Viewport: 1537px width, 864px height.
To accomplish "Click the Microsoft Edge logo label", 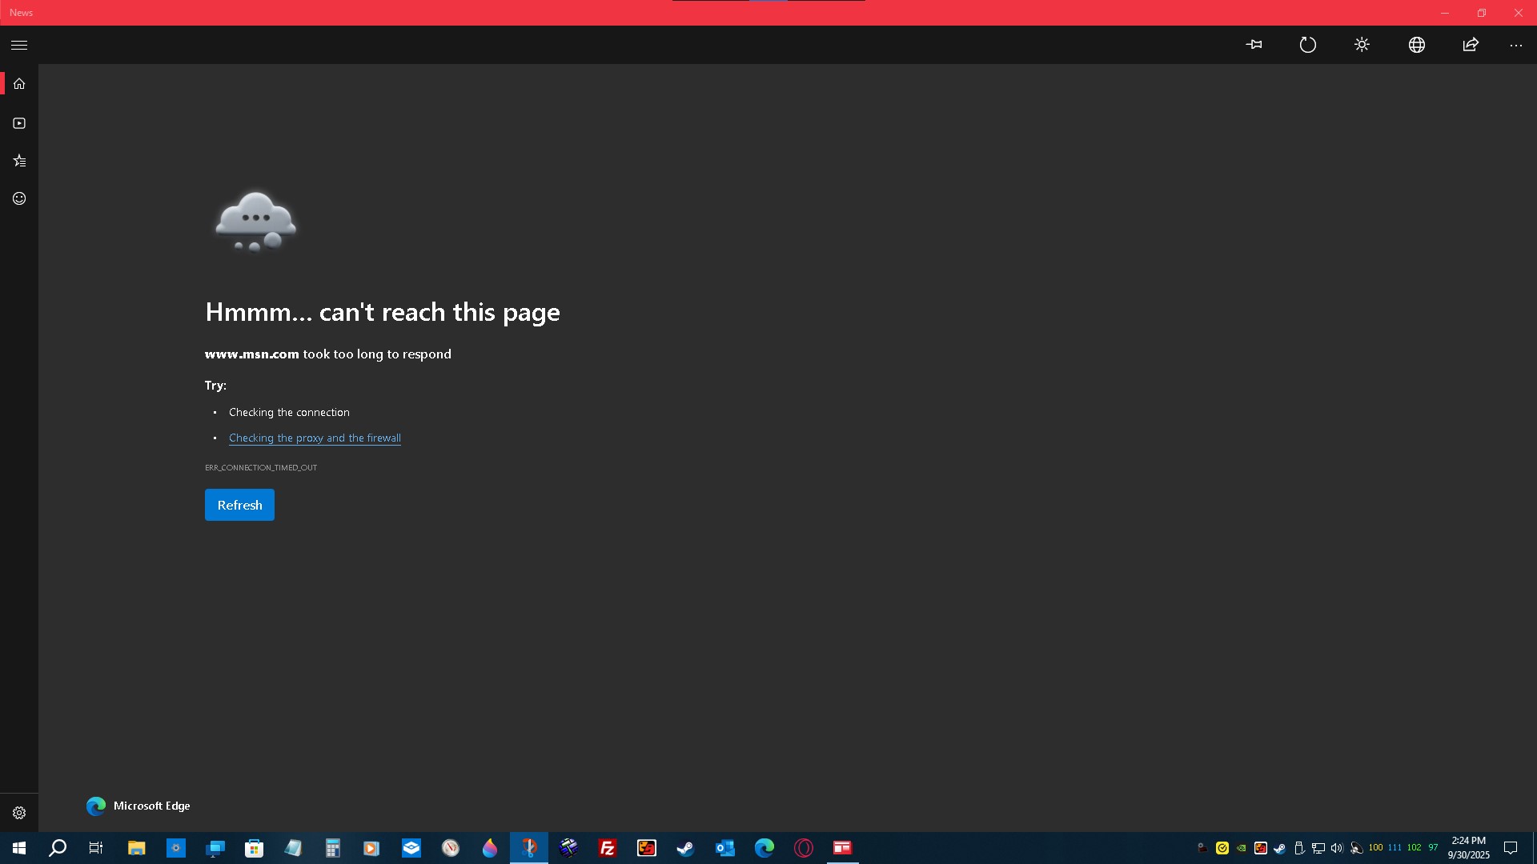I will pos(138,806).
